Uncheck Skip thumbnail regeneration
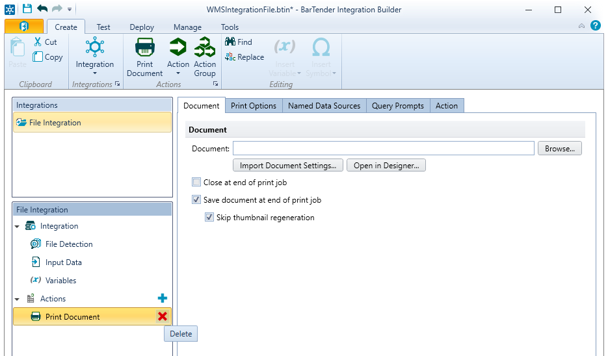This screenshot has width=608, height=356. coord(209,217)
